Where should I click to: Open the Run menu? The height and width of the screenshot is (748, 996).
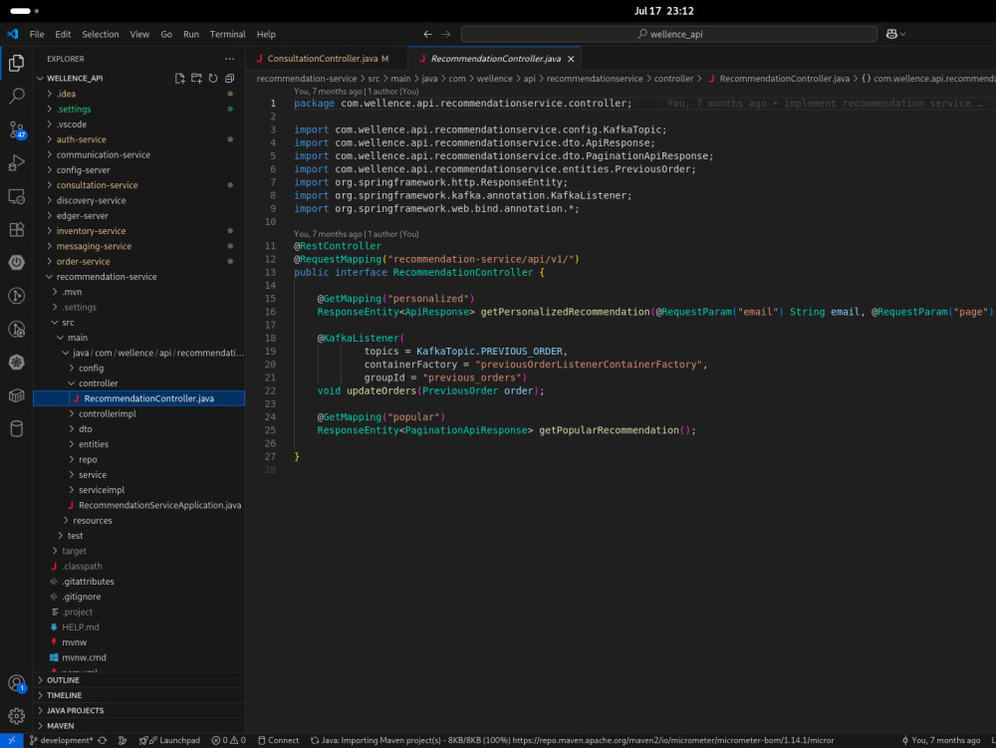[191, 34]
